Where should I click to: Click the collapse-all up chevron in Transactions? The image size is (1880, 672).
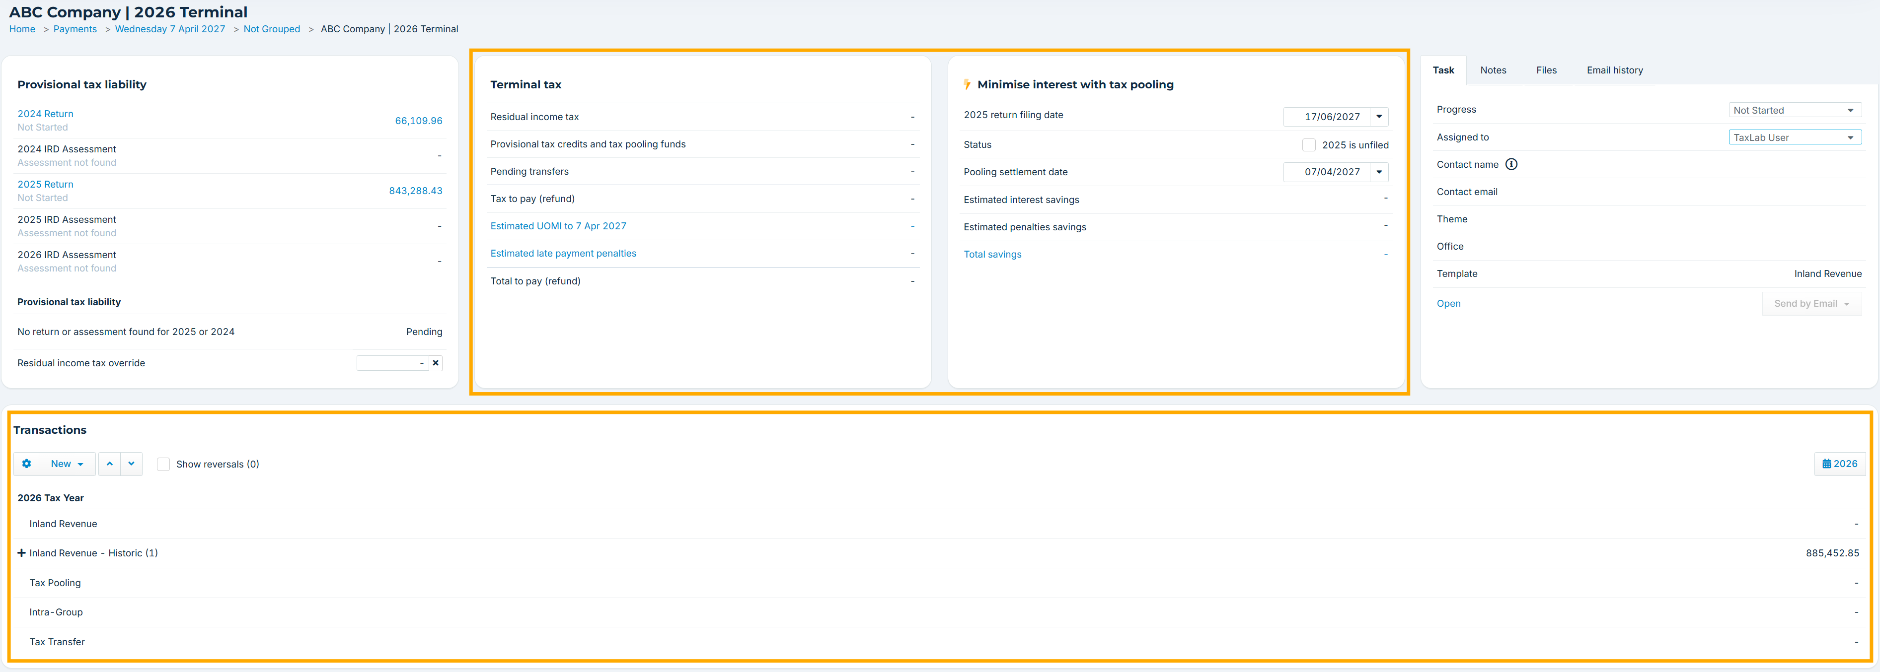[109, 464]
